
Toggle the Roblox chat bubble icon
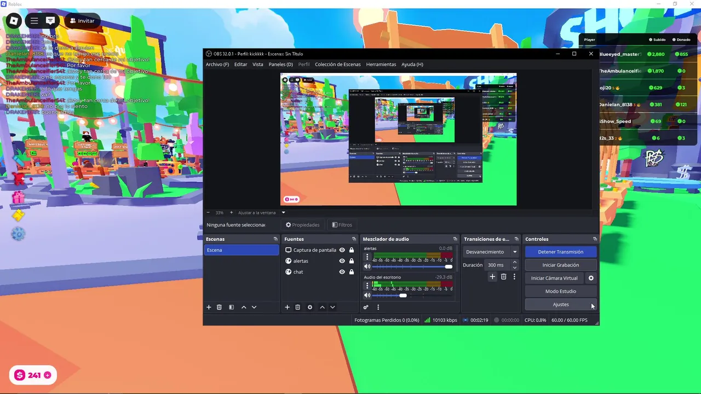pos(50,21)
